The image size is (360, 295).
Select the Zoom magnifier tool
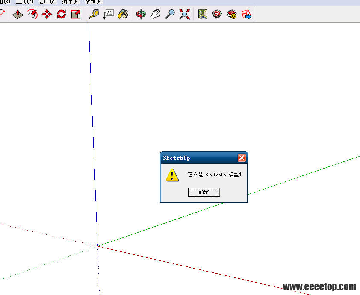point(170,14)
